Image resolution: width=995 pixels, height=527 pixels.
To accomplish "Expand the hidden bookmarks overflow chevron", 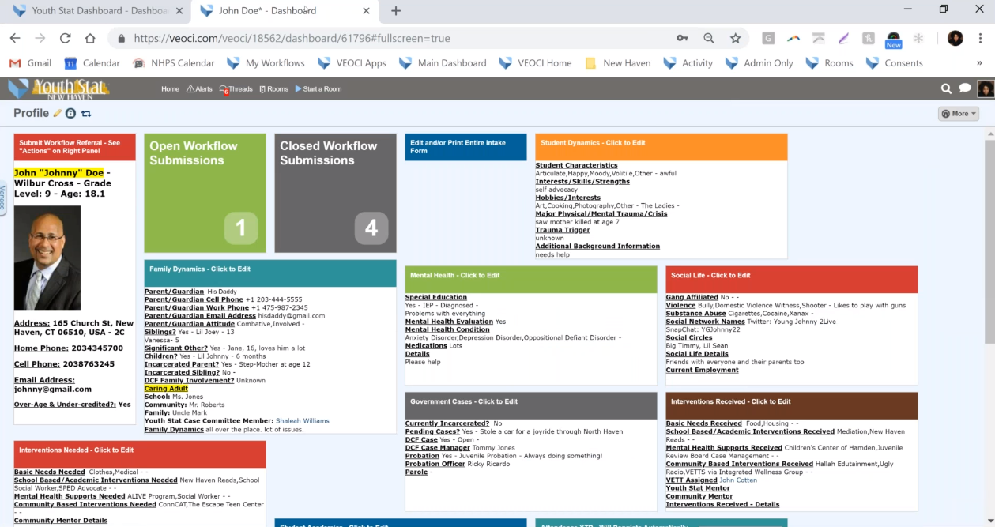I will pyautogui.click(x=979, y=63).
